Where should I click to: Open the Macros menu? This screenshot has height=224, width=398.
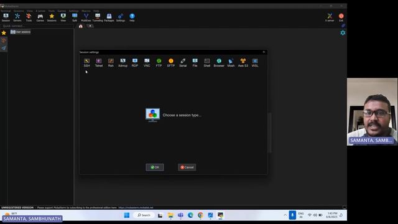86,11
